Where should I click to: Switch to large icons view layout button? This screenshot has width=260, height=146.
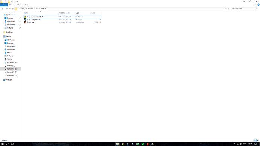pos(258,140)
